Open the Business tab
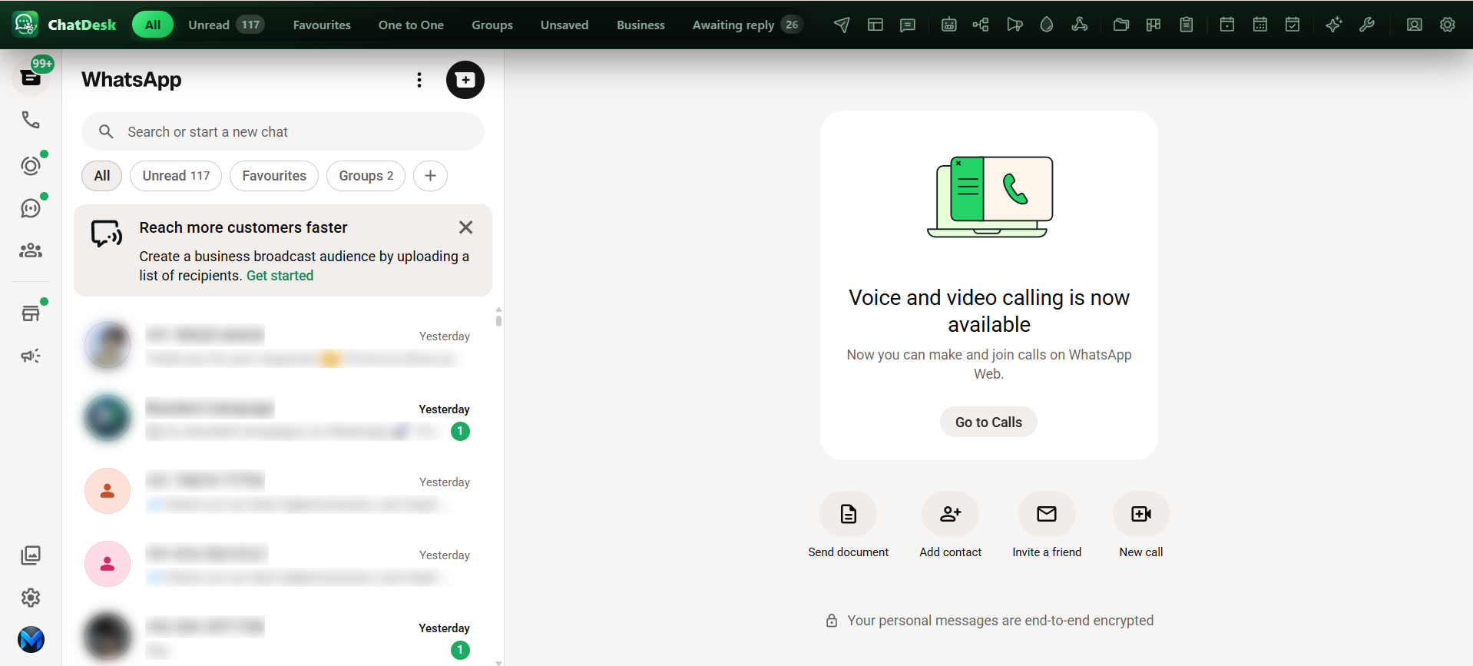The image size is (1473, 666). (641, 25)
